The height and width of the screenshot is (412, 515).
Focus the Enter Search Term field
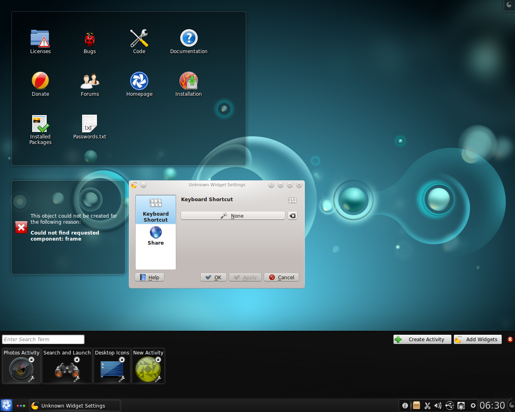pos(43,339)
